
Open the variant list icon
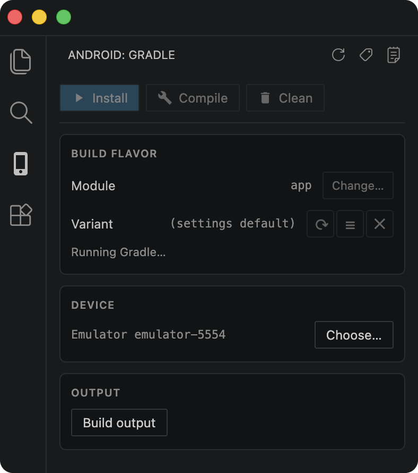tap(350, 224)
